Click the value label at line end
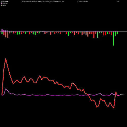 coord(122,95)
